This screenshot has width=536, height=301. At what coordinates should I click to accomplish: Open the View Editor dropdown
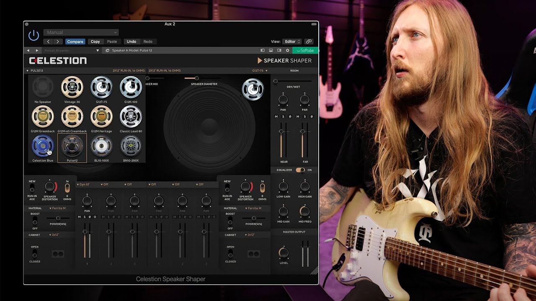[292, 41]
